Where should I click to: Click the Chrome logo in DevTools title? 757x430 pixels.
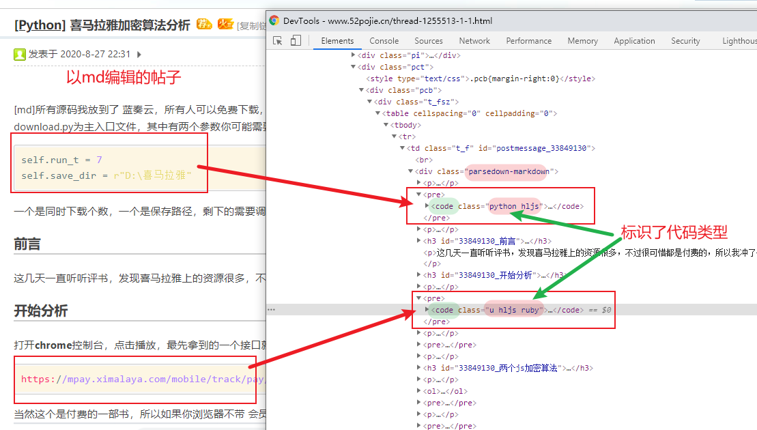274,20
